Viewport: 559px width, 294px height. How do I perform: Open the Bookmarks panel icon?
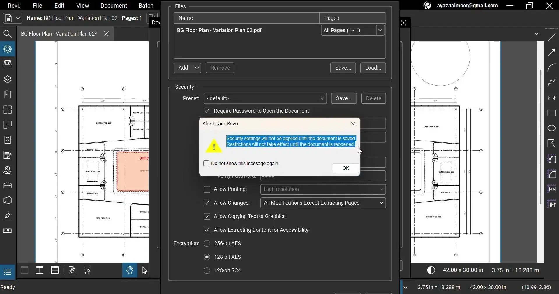(8, 94)
